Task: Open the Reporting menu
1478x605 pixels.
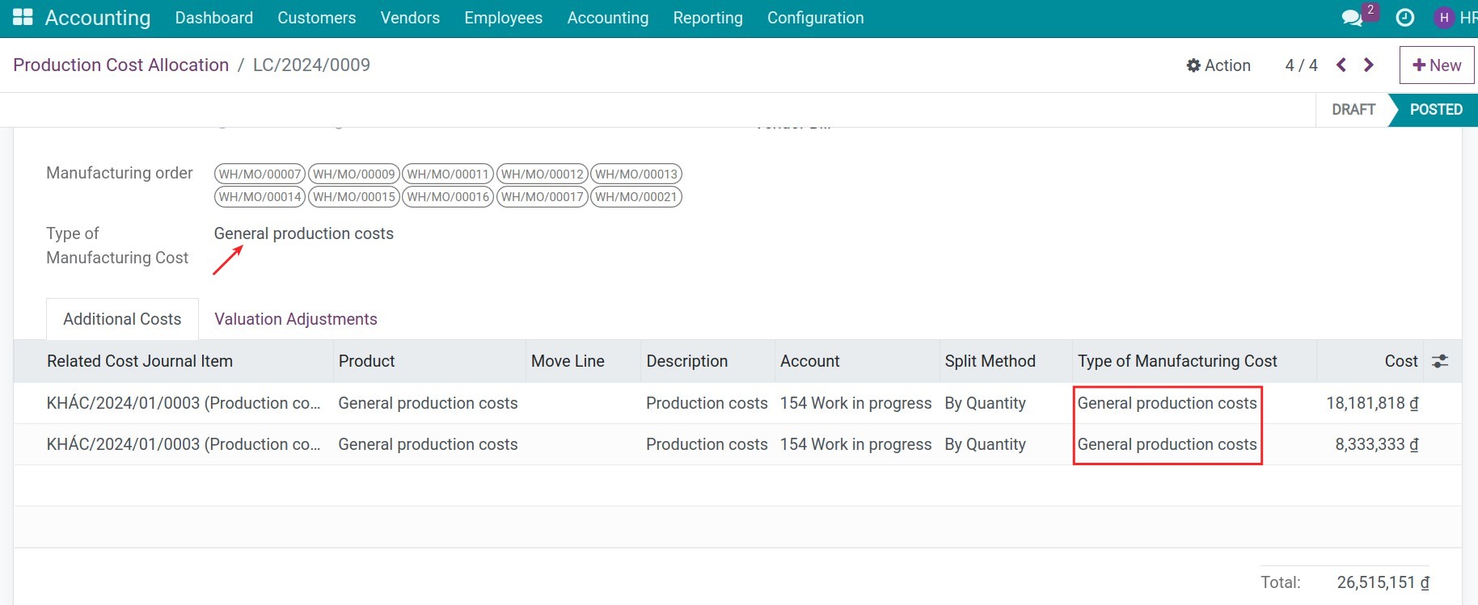Action: (x=708, y=18)
